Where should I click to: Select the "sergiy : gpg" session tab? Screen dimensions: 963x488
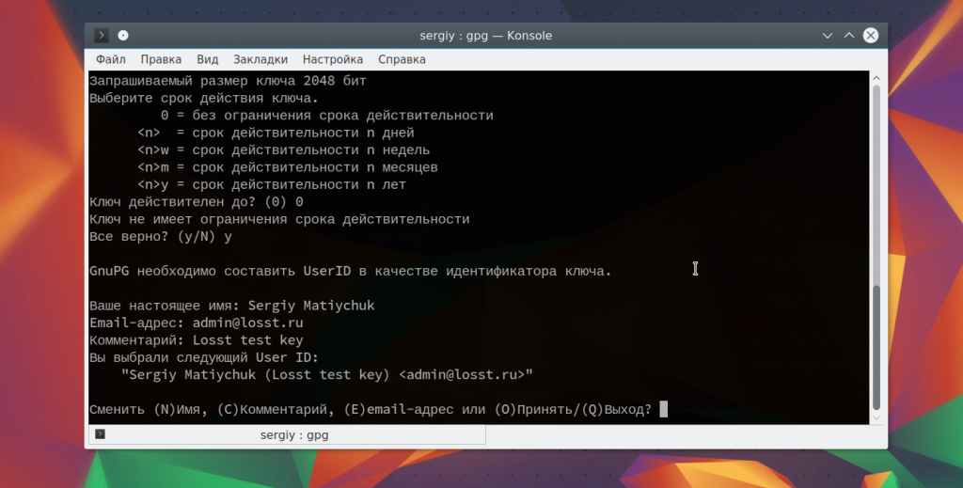point(293,434)
